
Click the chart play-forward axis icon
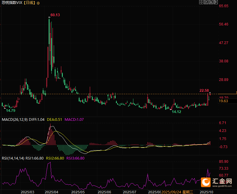point(211,2)
